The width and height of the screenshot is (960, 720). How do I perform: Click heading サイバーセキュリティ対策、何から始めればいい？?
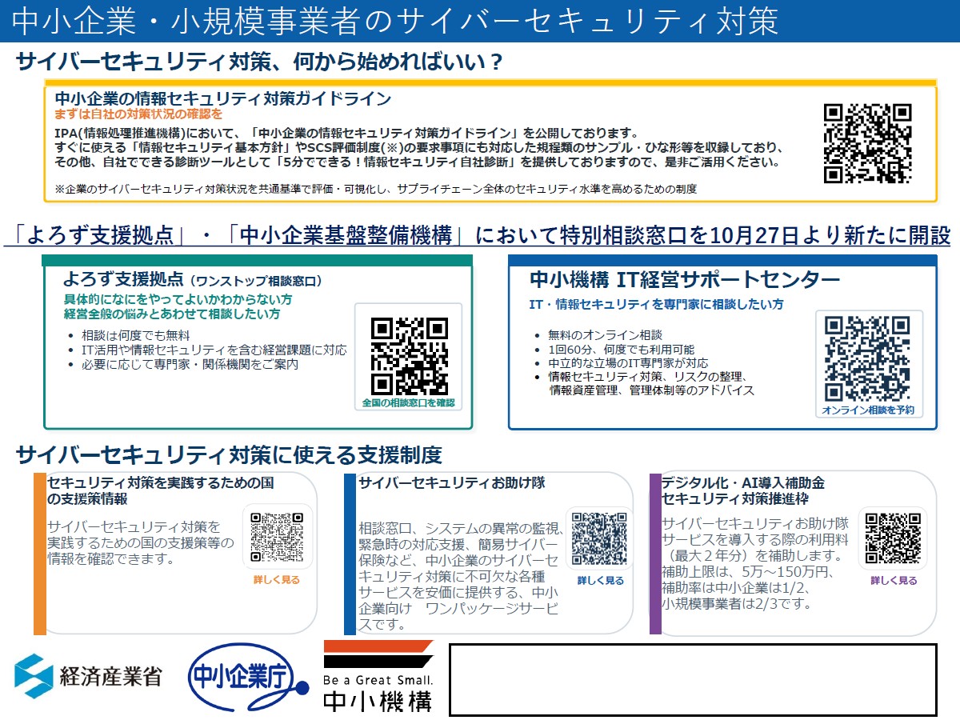point(260,62)
